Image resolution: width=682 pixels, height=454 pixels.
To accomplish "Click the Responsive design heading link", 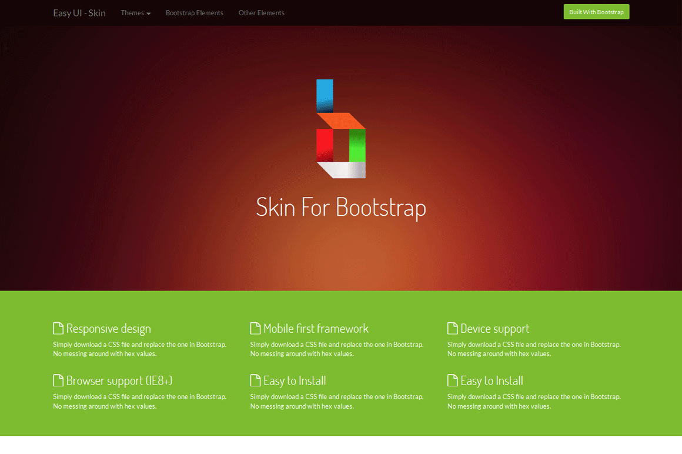I will click(x=109, y=328).
